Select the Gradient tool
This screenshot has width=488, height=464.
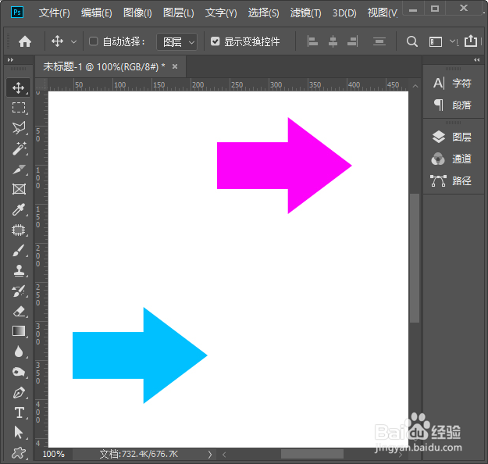pyautogui.click(x=19, y=331)
